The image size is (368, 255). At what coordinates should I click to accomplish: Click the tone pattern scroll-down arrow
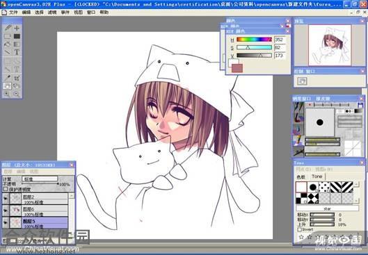[356, 201]
